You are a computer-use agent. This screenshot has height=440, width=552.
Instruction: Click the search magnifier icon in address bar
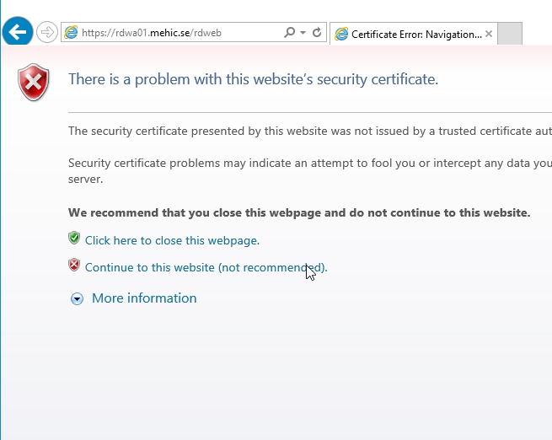pos(289,33)
